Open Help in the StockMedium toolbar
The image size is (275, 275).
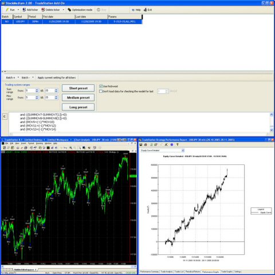point(136,10)
